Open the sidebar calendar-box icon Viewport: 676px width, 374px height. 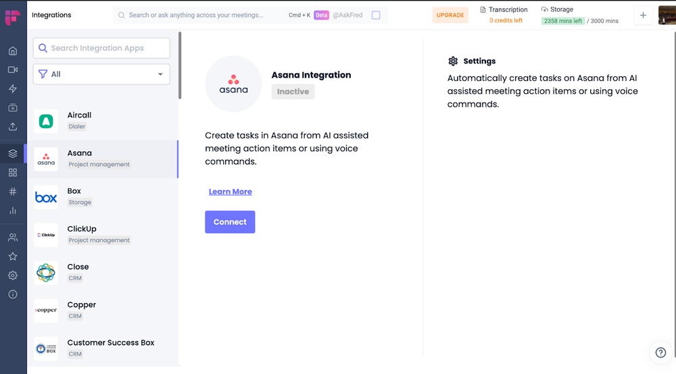click(x=13, y=107)
